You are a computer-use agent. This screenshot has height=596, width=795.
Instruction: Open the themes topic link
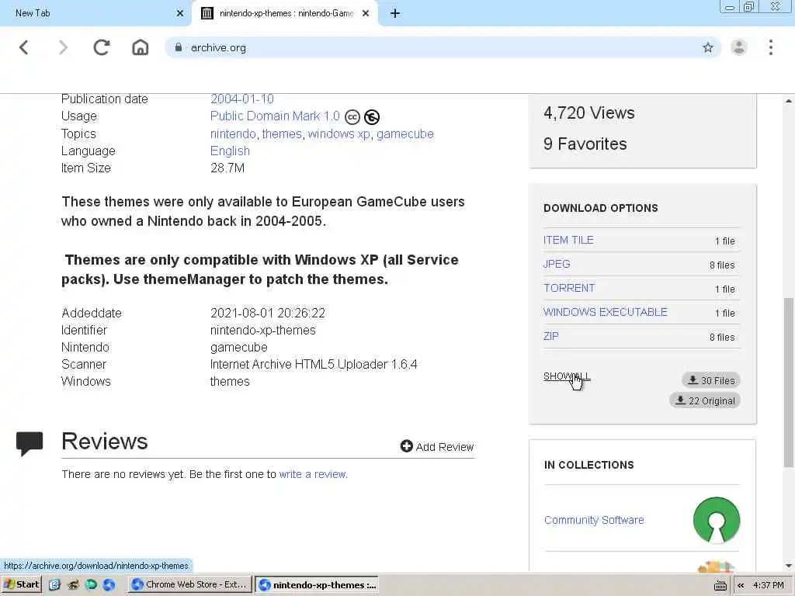pos(282,133)
